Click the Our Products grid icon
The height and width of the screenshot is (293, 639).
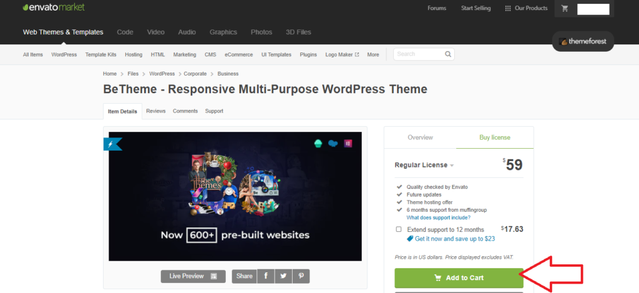point(508,8)
